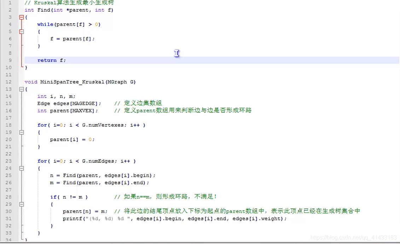Click 'm = Find(parent, edges[i].end);' line
The image size is (400, 244).
click(x=99, y=183)
